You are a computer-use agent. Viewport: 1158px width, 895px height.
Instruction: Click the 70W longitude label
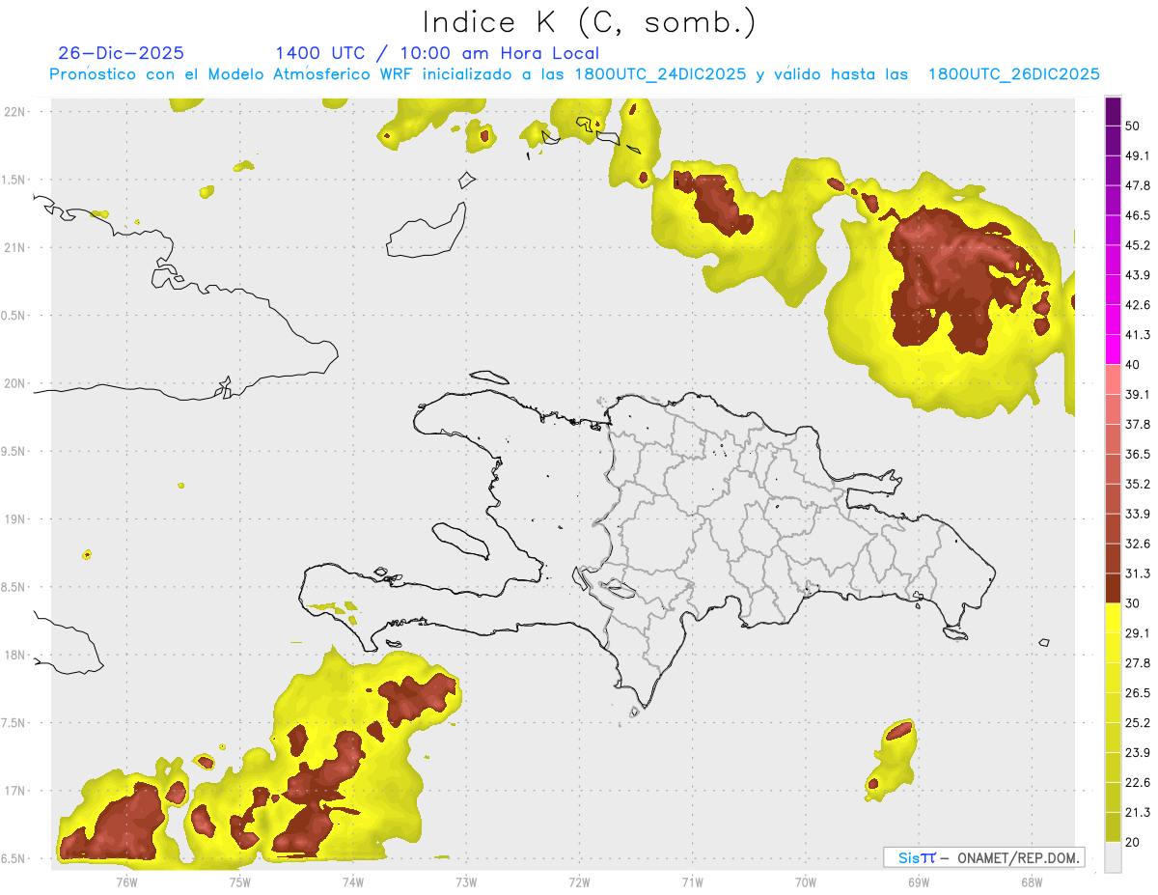pos(805,881)
